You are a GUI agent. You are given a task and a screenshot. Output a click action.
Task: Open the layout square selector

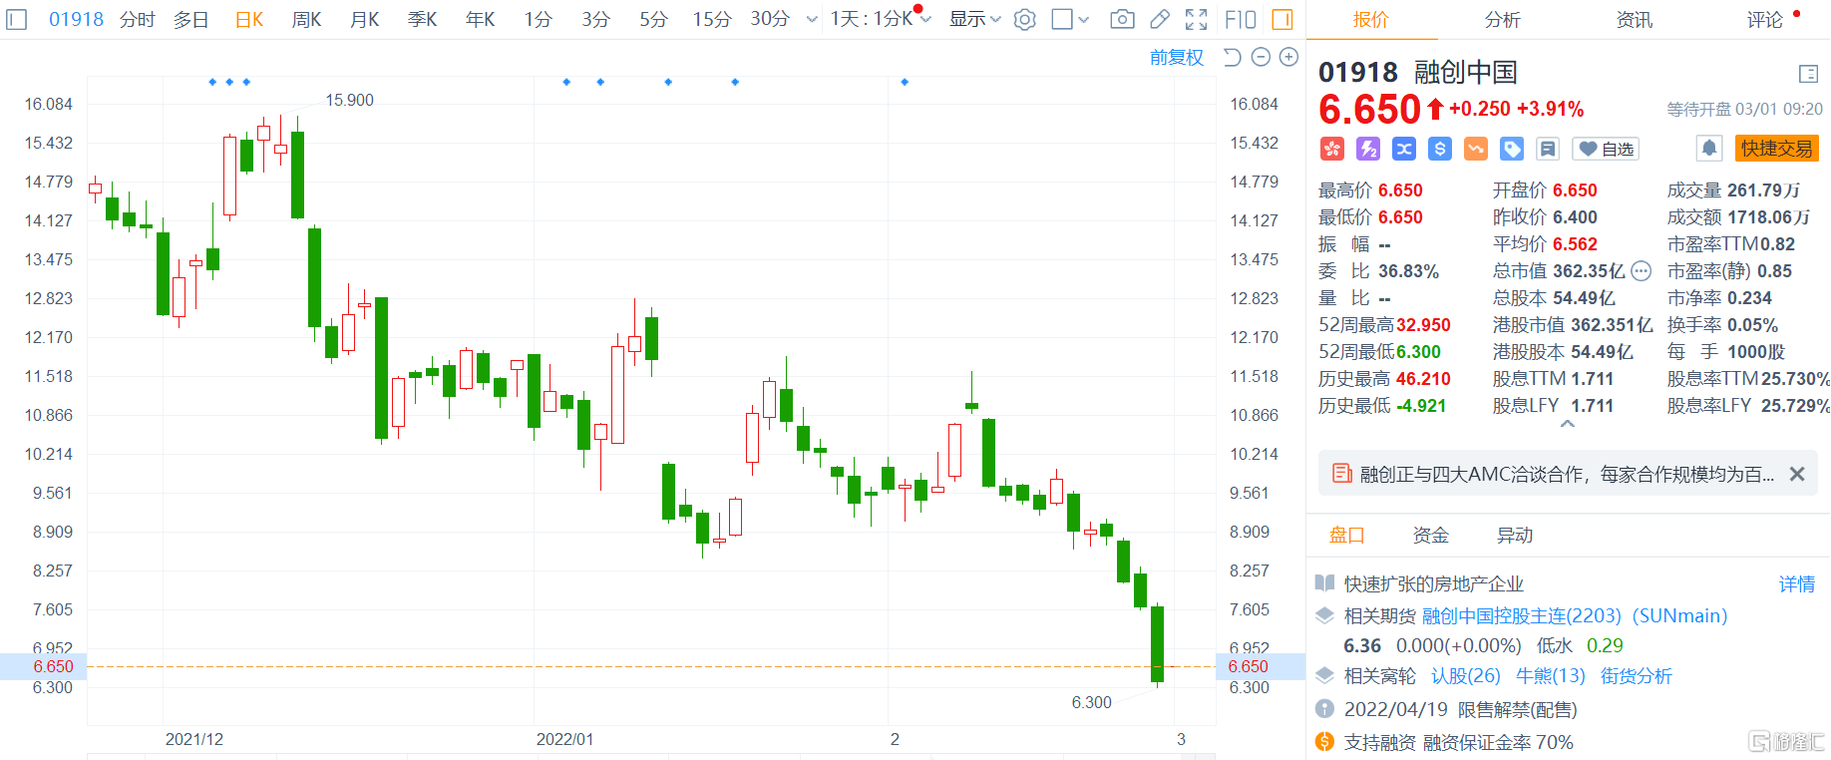point(1063,19)
